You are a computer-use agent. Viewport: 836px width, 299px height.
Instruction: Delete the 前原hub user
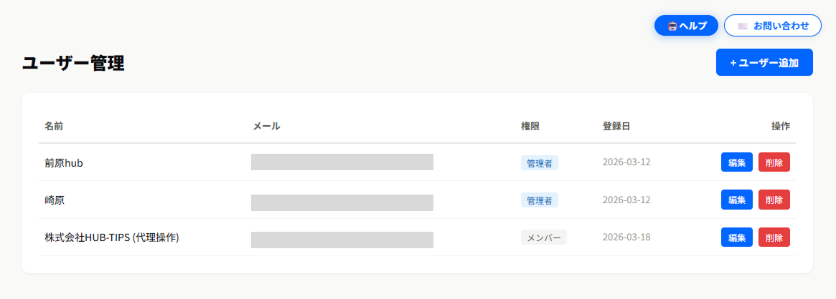(x=774, y=162)
